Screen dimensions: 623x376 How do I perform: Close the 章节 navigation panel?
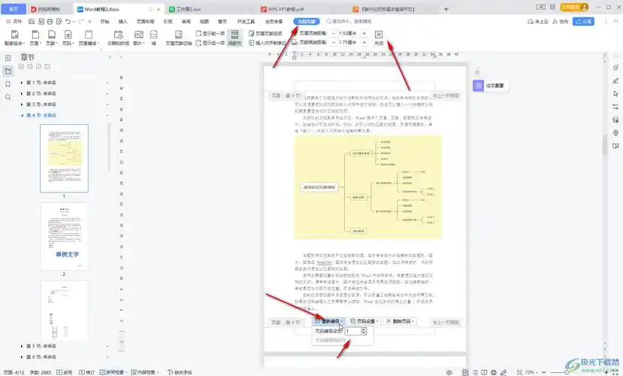tap(110, 57)
